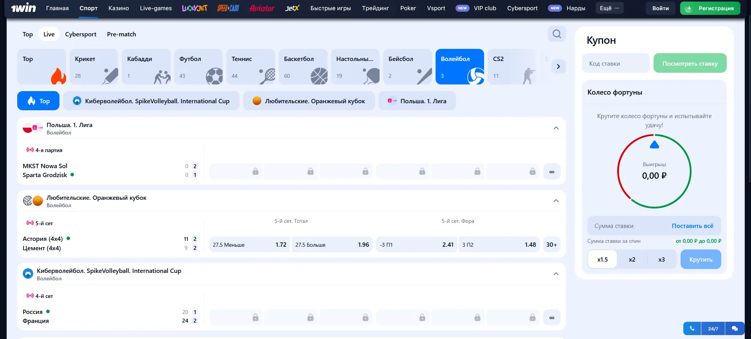The width and height of the screenshot is (751, 339).
Task: Select the x1.5 multiplier option
Action: coord(602,260)
